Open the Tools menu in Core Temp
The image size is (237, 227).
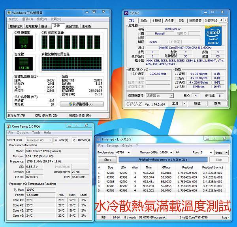[36, 133]
